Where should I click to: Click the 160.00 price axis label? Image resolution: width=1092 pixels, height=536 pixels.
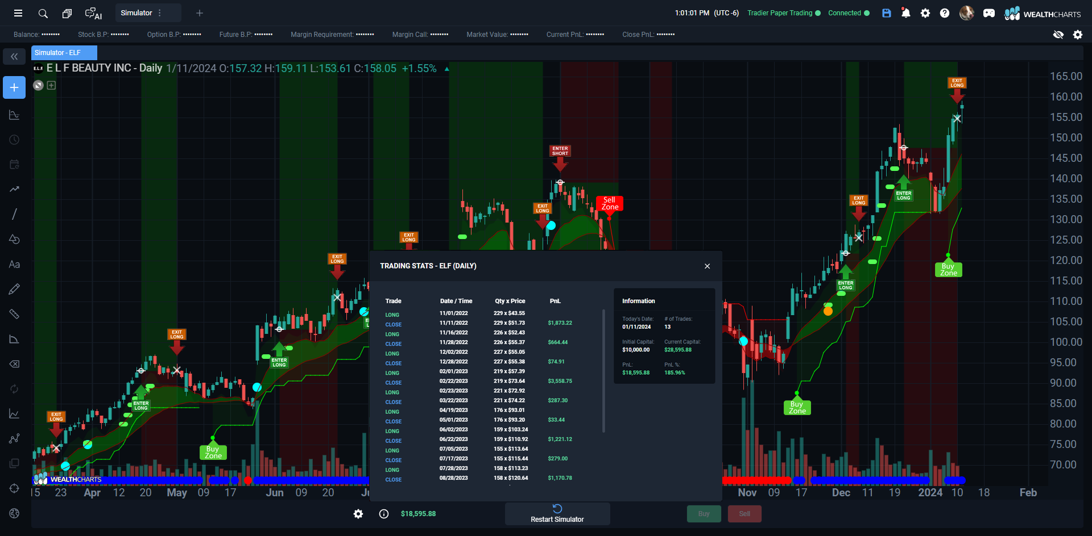pyautogui.click(x=1066, y=97)
